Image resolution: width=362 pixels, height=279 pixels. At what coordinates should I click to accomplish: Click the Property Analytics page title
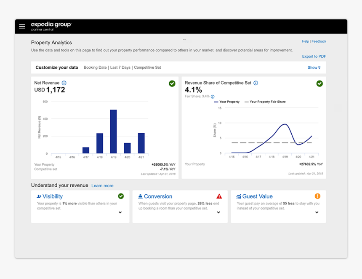coord(51,43)
